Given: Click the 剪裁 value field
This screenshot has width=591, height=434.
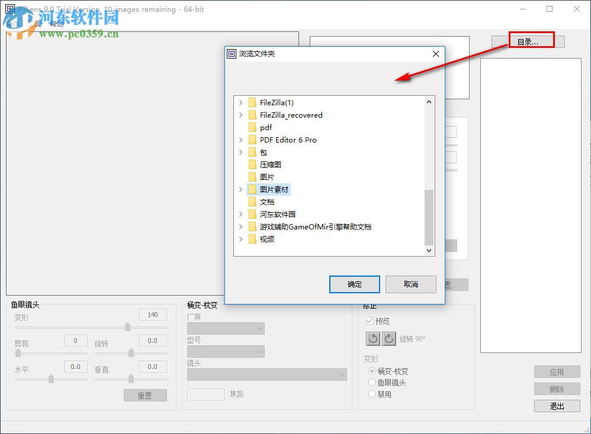Looking at the screenshot, I should (76, 341).
